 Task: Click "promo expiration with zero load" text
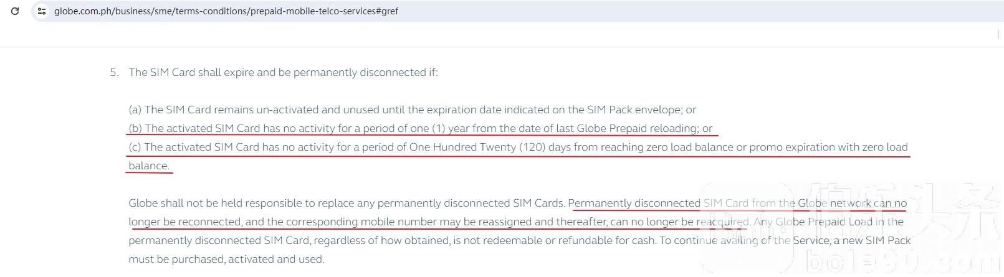coord(828,147)
